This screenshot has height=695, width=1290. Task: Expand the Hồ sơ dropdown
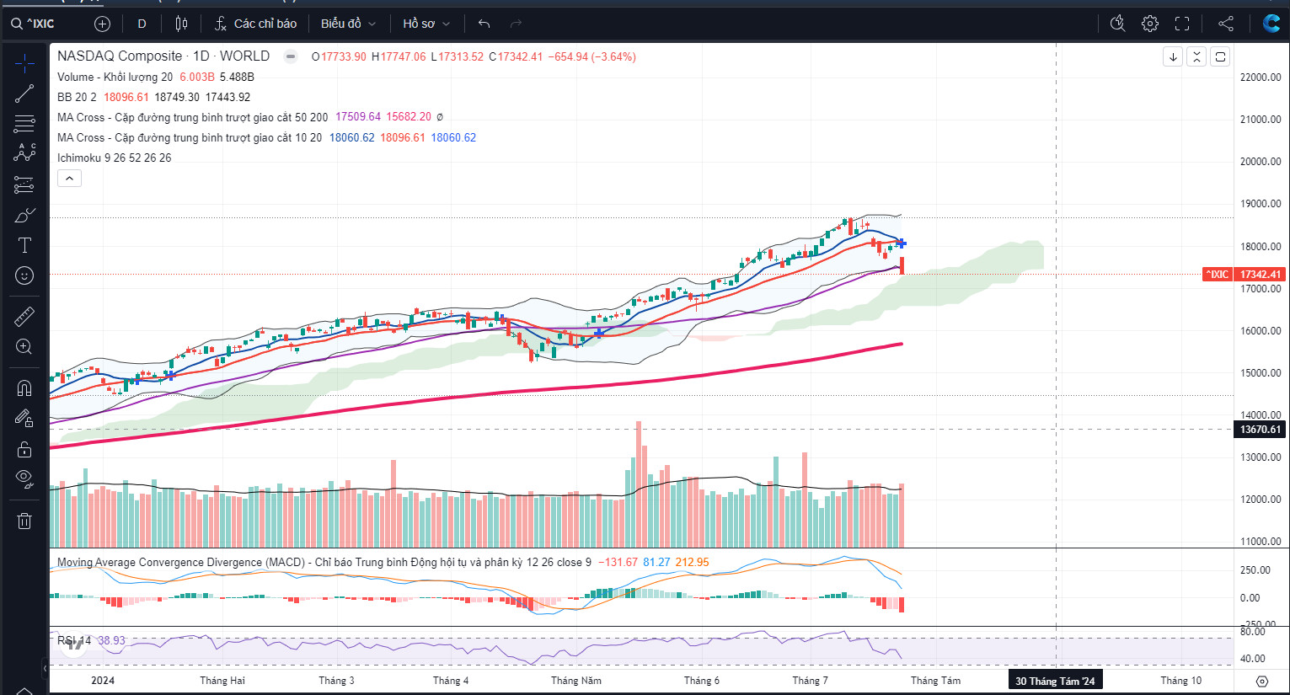(x=426, y=24)
